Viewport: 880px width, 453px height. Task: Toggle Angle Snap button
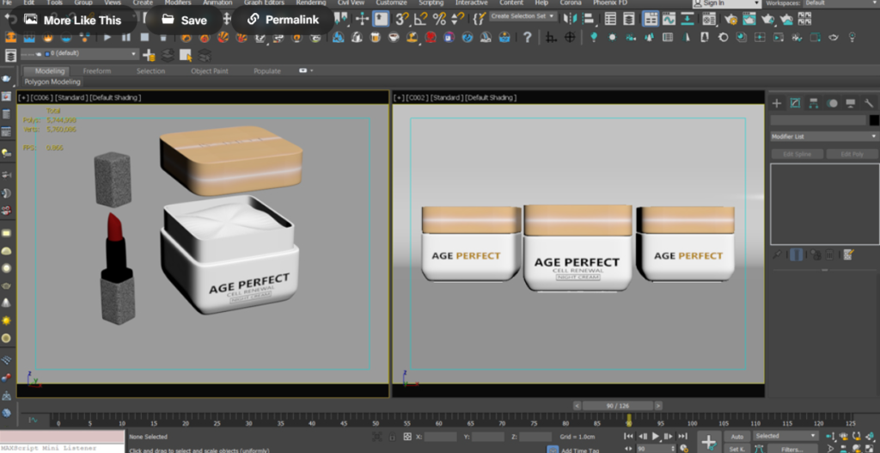pyautogui.click(x=421, y=19)
